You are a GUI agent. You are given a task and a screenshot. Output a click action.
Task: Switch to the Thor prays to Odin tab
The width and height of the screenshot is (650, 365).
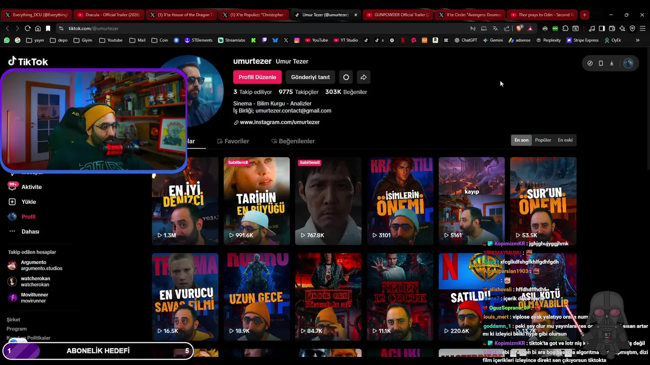542,15
